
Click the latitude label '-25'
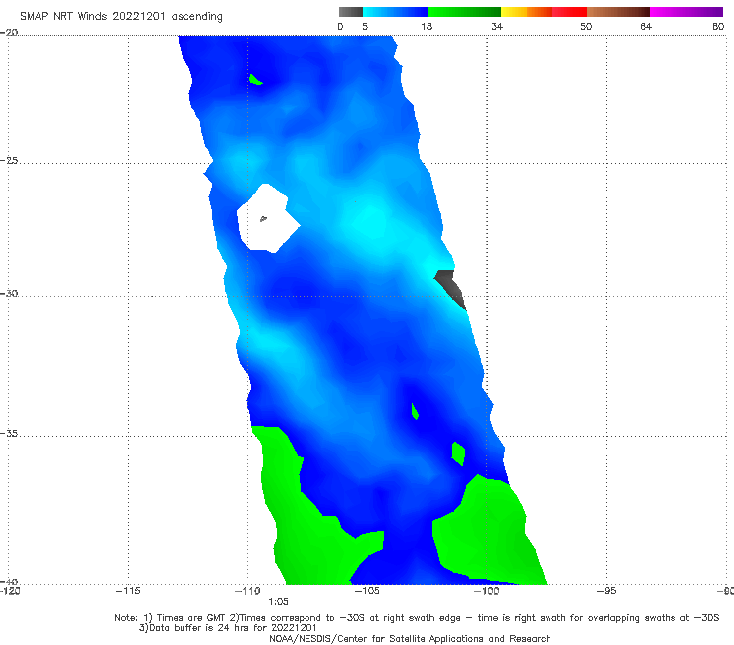tap(9, 160)
